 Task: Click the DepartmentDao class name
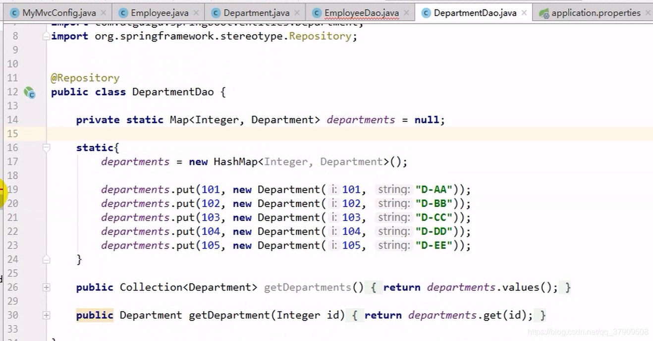173,92
